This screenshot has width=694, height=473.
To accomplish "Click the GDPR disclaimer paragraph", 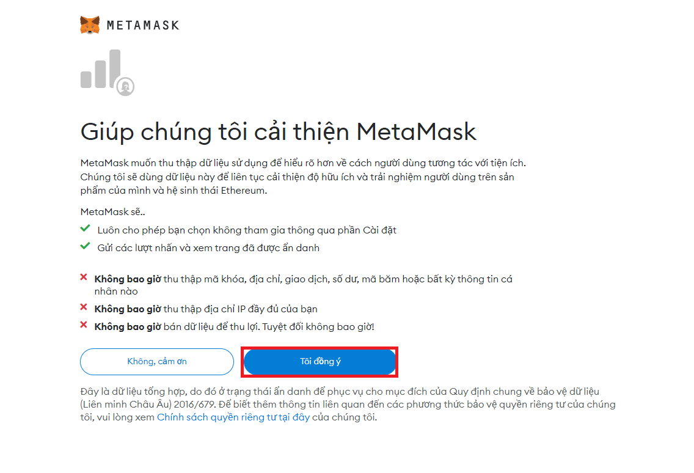I will 342,406.
